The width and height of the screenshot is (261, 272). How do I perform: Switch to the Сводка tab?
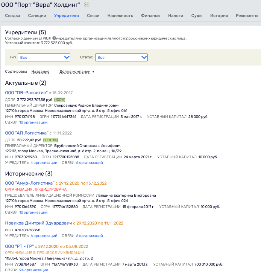coord(13,16)
